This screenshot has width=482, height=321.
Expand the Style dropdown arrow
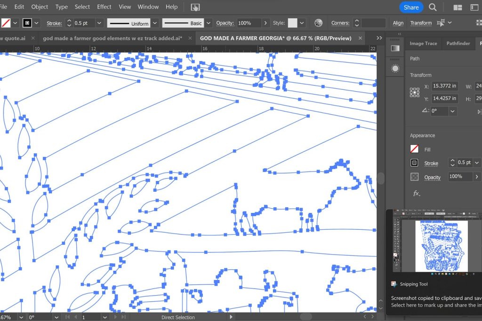pos(302,23)
